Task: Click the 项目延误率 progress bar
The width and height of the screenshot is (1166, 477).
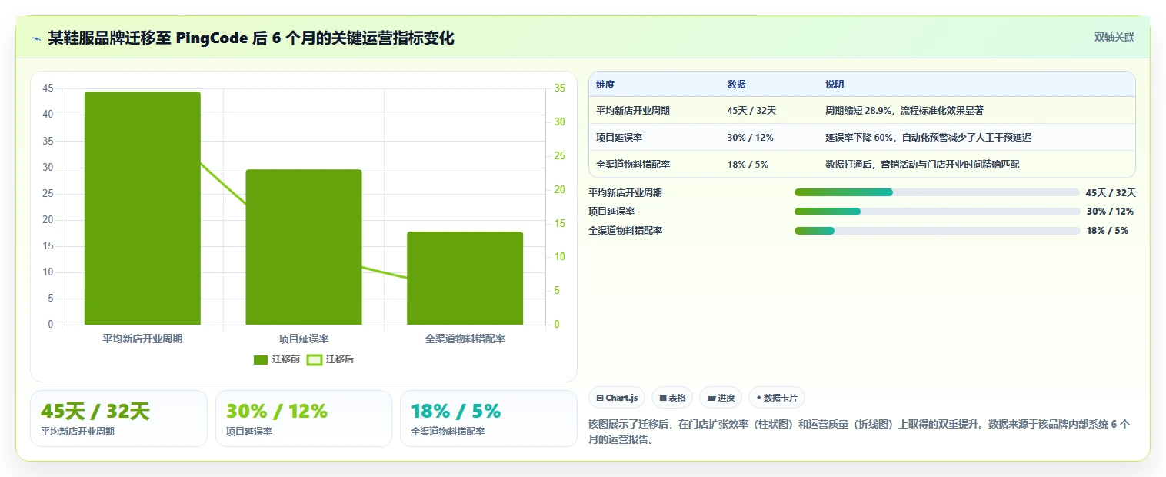Action: coord(938,212)
